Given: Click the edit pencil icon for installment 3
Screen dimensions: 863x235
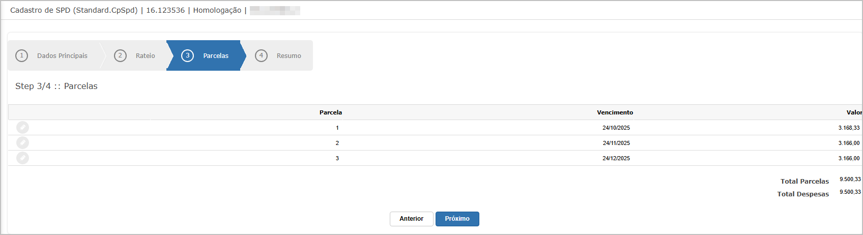Looking at the screenshot, I should coord(23,158).
